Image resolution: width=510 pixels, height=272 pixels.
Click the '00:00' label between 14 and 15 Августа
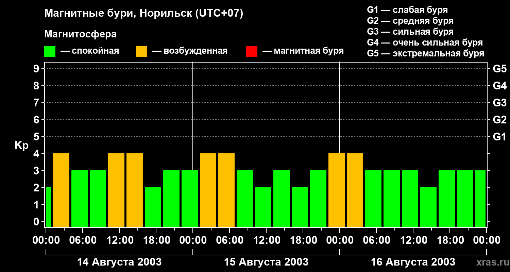193,240
